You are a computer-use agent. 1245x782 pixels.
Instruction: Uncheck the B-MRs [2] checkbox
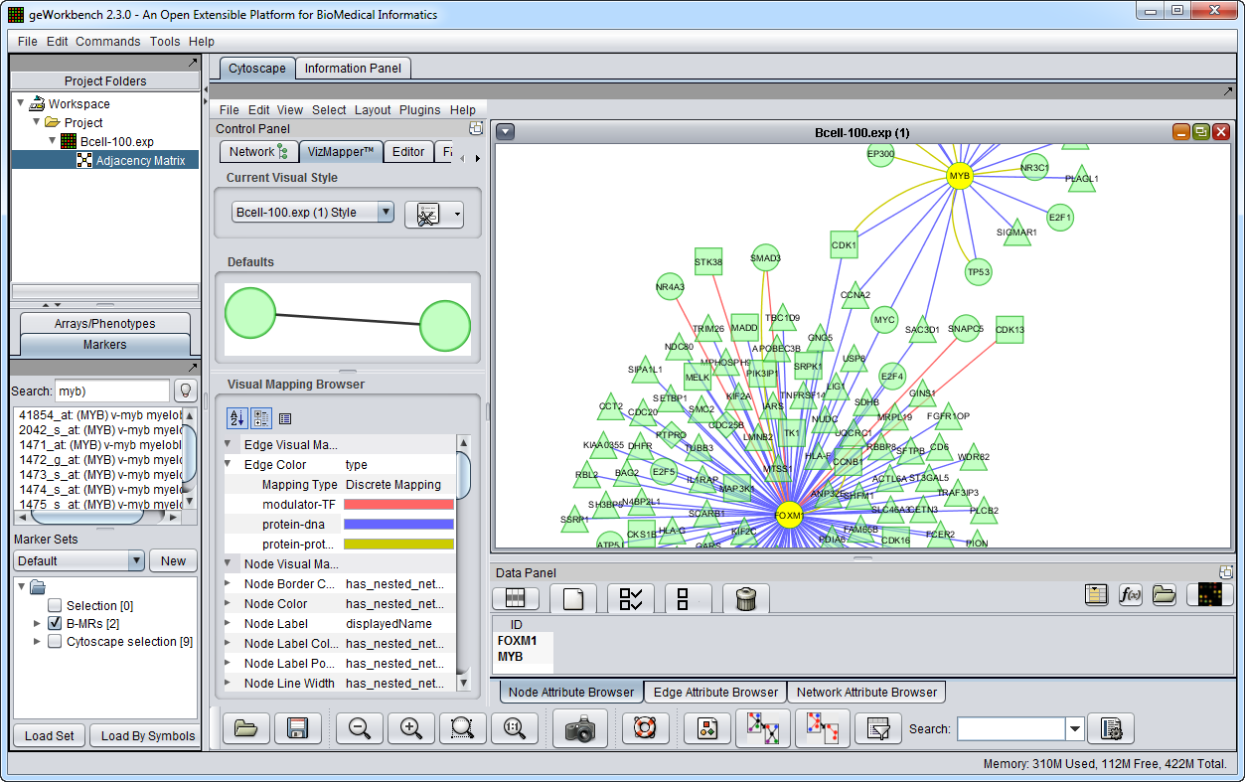[x=55, y=624]
